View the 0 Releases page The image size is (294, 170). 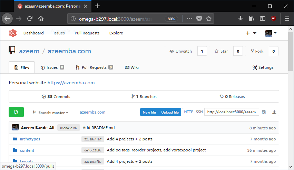coord(232,96)
